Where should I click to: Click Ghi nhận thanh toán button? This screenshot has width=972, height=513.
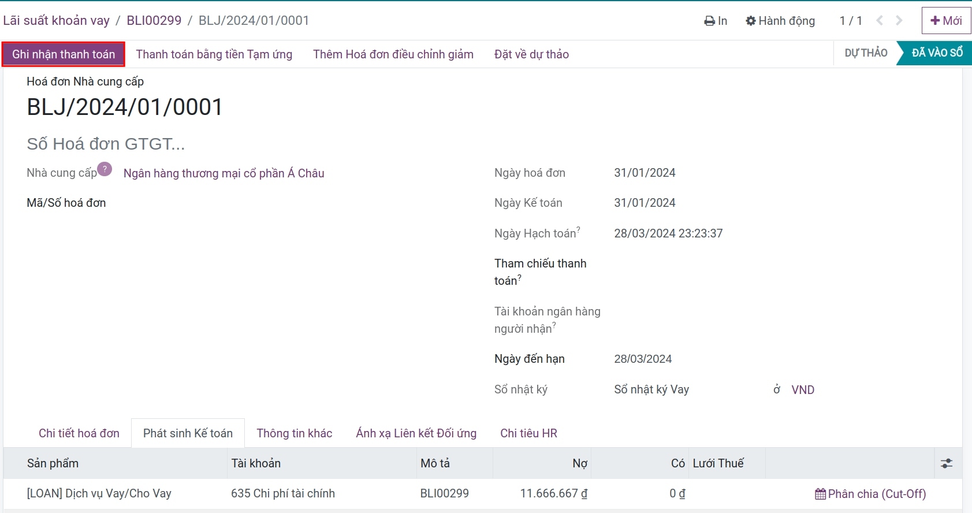(64, 54)
